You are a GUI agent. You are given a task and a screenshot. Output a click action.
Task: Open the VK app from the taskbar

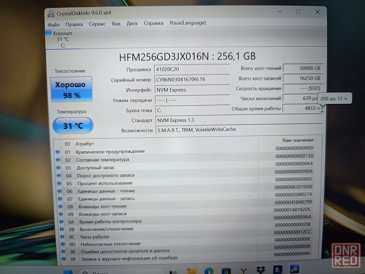coord(277,269)
